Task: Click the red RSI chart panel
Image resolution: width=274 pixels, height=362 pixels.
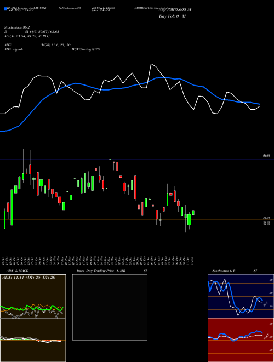Action: click(x=241, y=340)
